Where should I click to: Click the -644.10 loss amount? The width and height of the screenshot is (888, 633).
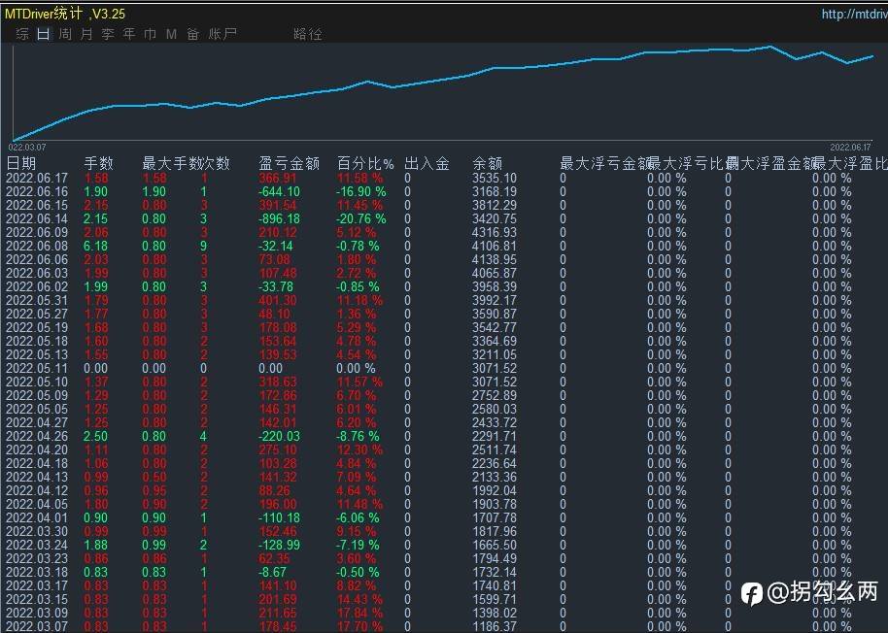(279, 192)
